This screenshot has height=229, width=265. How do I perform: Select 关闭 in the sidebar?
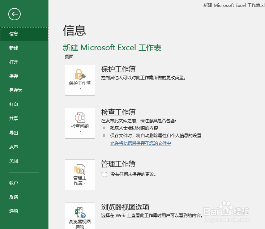[x=24, y=161]
